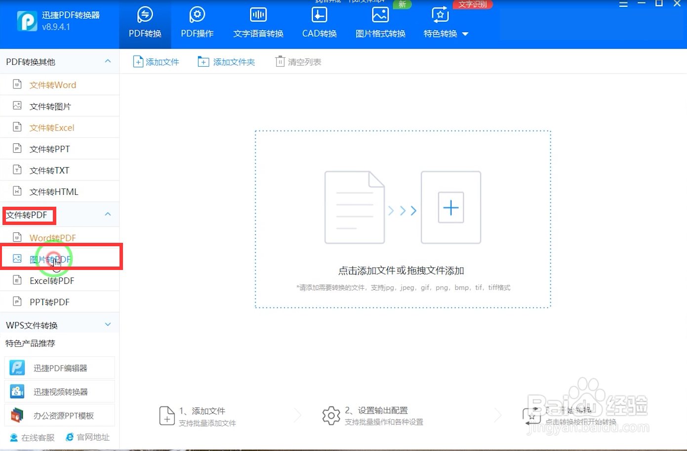
Task: Click the 迅捷视频转换器 camera icon
Action: (17, 392)
